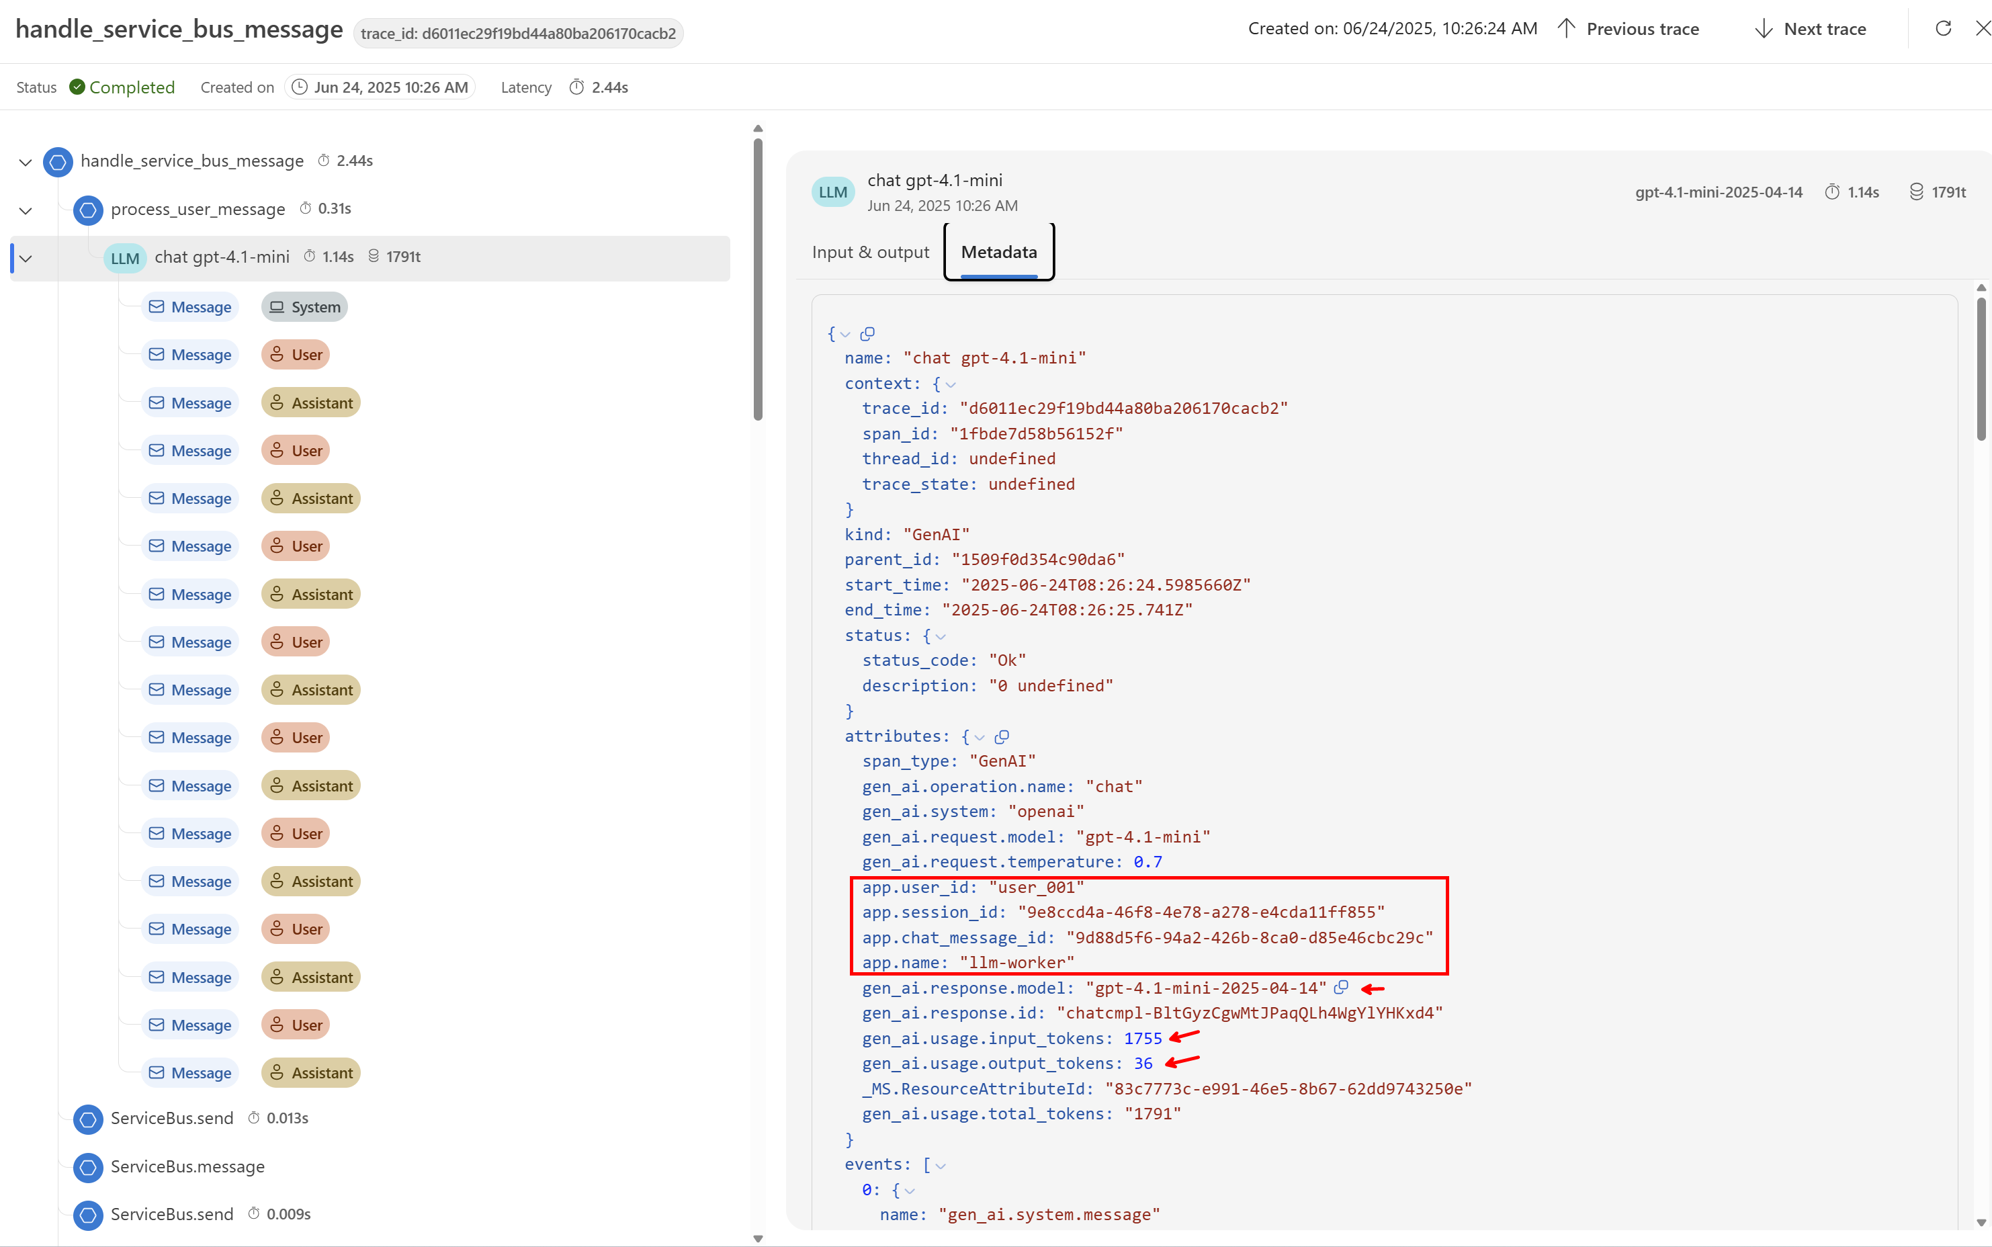The height and width of the screenshot is (1247, 1992).
Task: Click the ServiceBus.message span icon
Action: click(x=88, y=1166)
